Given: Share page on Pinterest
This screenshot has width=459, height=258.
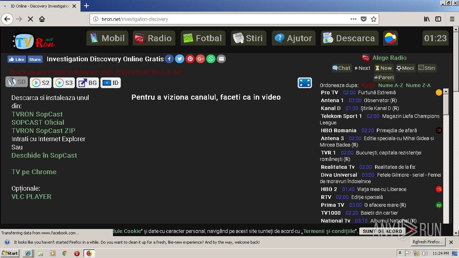Looking at the screenshot, I should 190,59.
